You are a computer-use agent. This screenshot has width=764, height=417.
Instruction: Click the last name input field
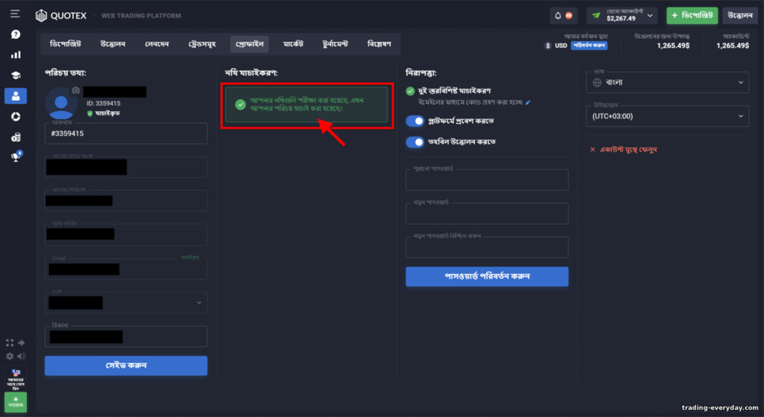tap(126, 201)
